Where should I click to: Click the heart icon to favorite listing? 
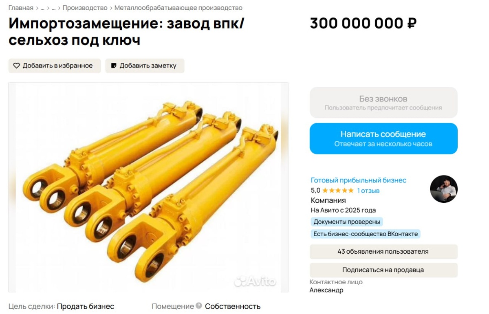point(16,66)
